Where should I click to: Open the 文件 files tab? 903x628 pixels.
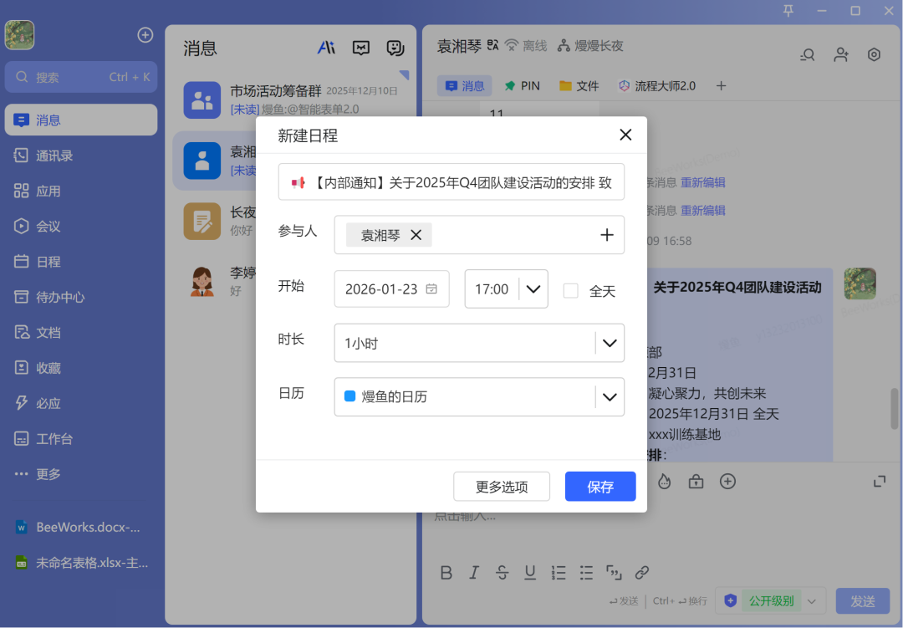click(x=579, y=85)
